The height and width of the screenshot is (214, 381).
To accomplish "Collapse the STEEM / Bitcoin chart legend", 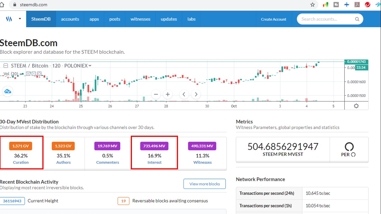I will tap(6, 66).
